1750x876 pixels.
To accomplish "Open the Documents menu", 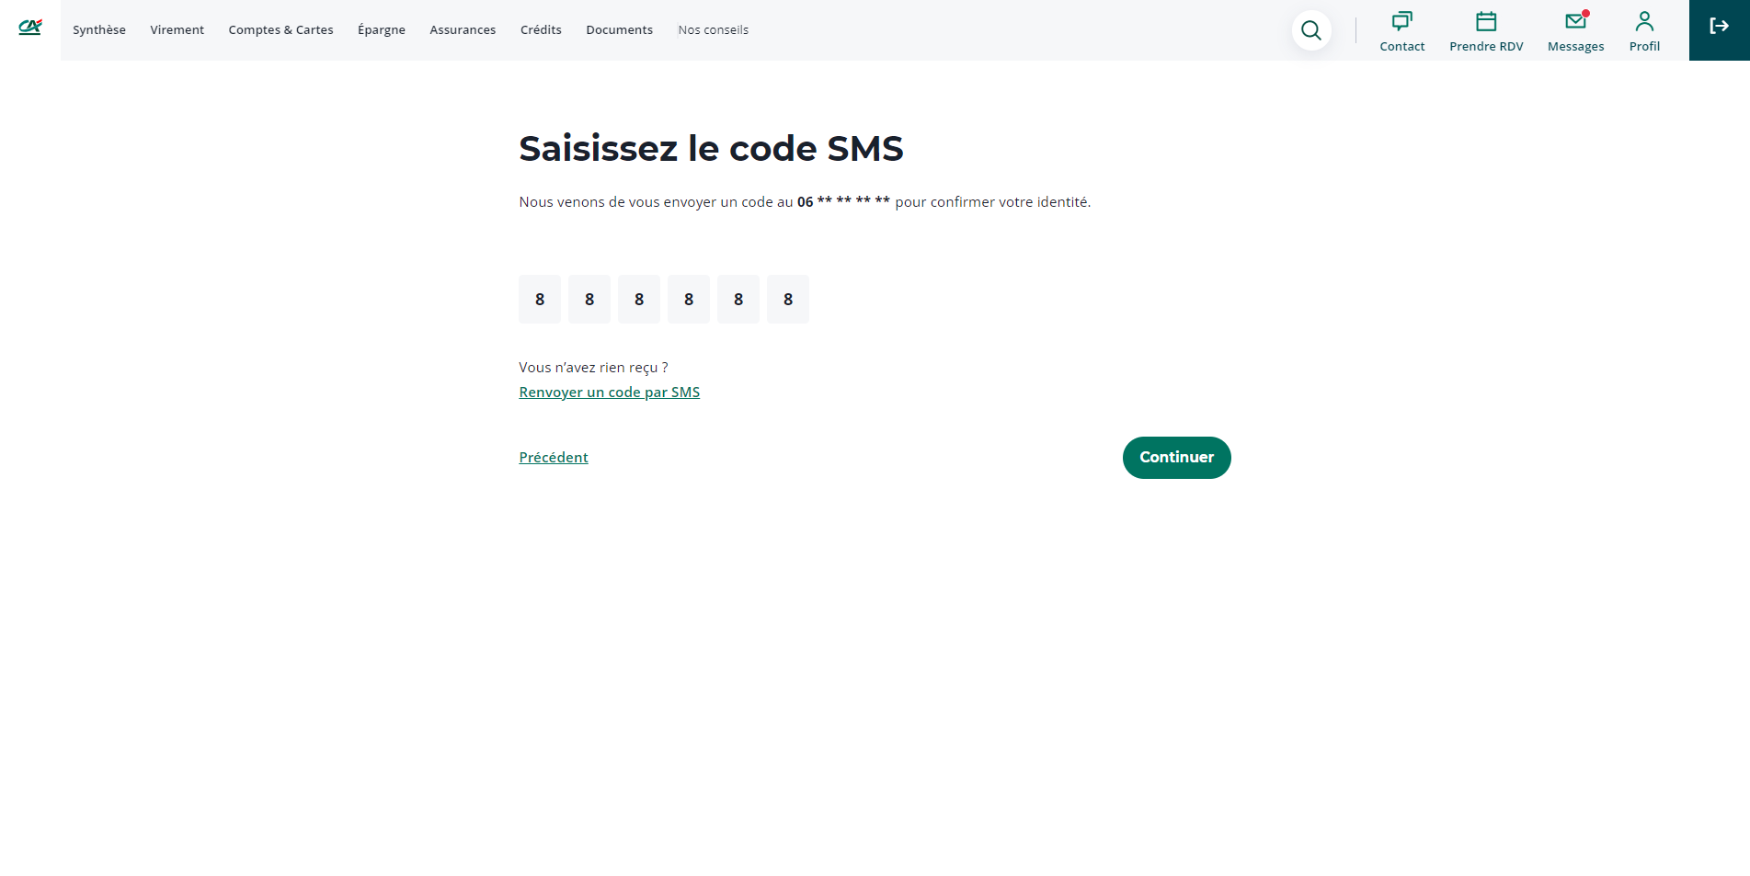I will [x=619, y=30].
